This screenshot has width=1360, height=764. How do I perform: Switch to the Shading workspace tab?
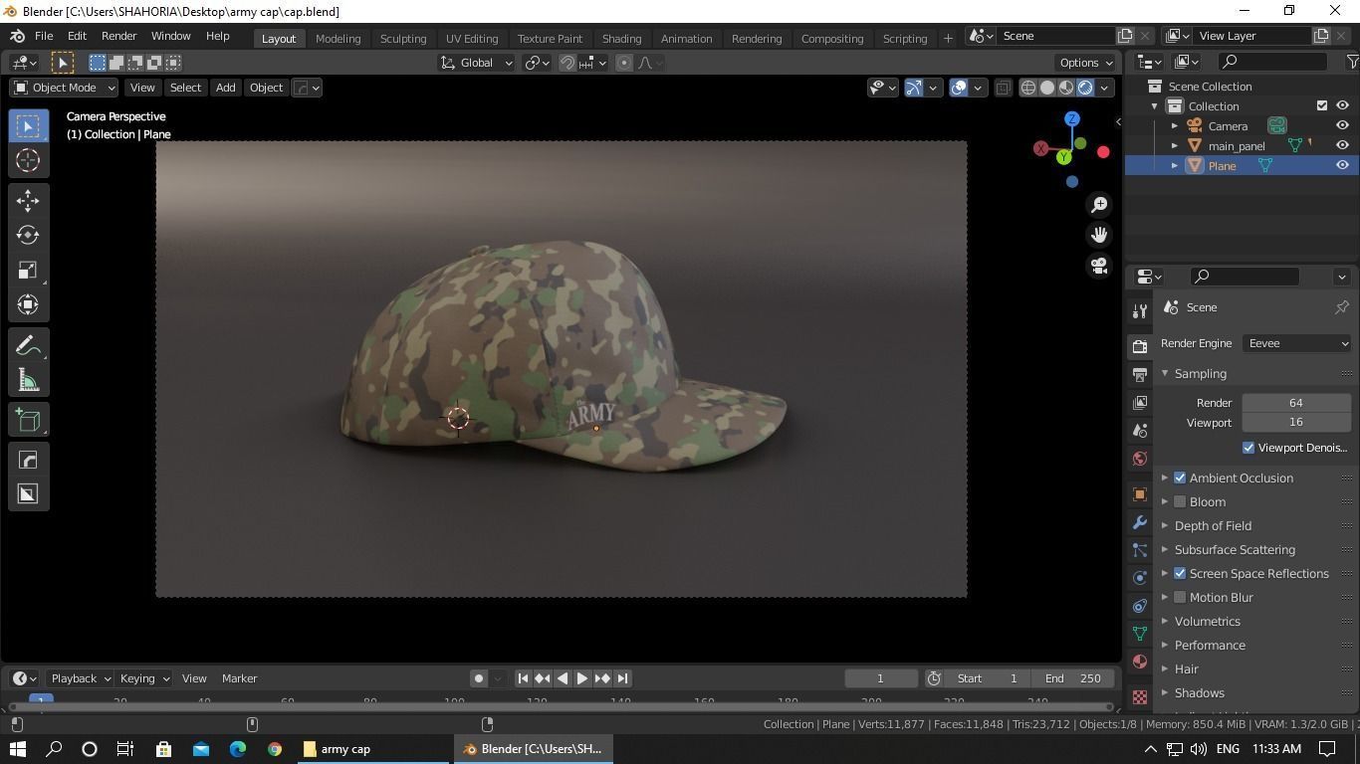click(x=621, y=38)
